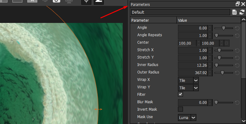Increase Stretch X with the up stepper
This screenshot has height=124, width=246.
(210, 49)
